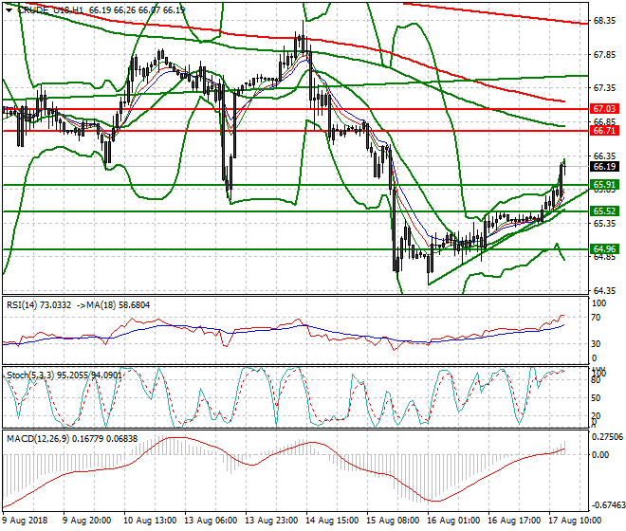Select the 65.52 green level label
Screen dimensions: 626x531
604,211
